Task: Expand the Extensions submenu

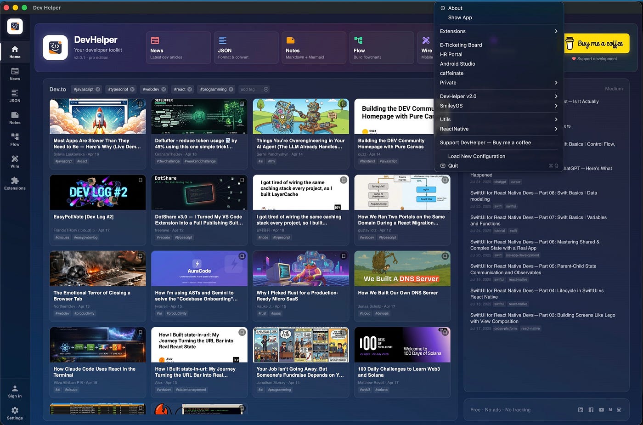Action: [x=499, y=31]
